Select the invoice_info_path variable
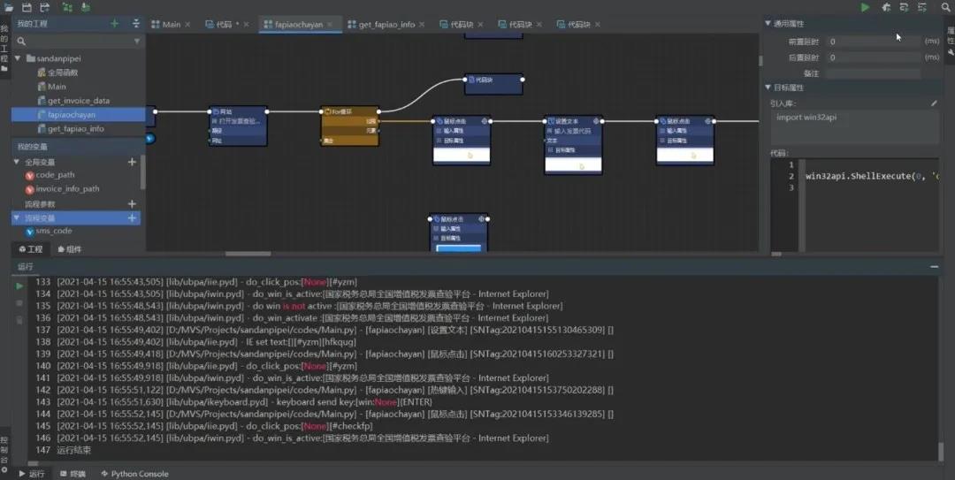The image size is (955, 480). (x=66, y=189)
